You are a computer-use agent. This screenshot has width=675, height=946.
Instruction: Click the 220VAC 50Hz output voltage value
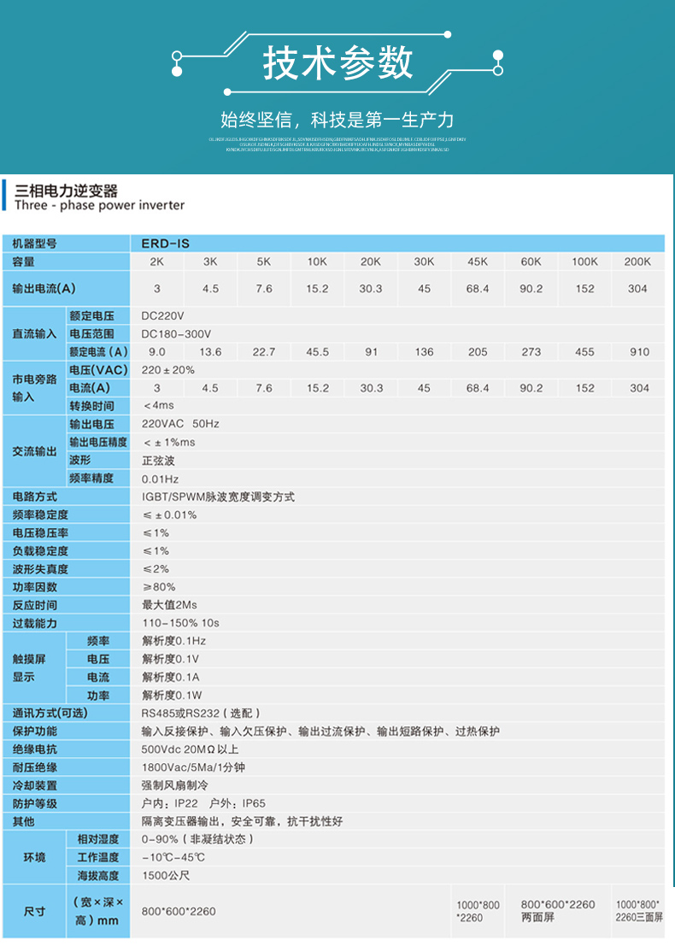pyautogui.click(x=180, y=424)
